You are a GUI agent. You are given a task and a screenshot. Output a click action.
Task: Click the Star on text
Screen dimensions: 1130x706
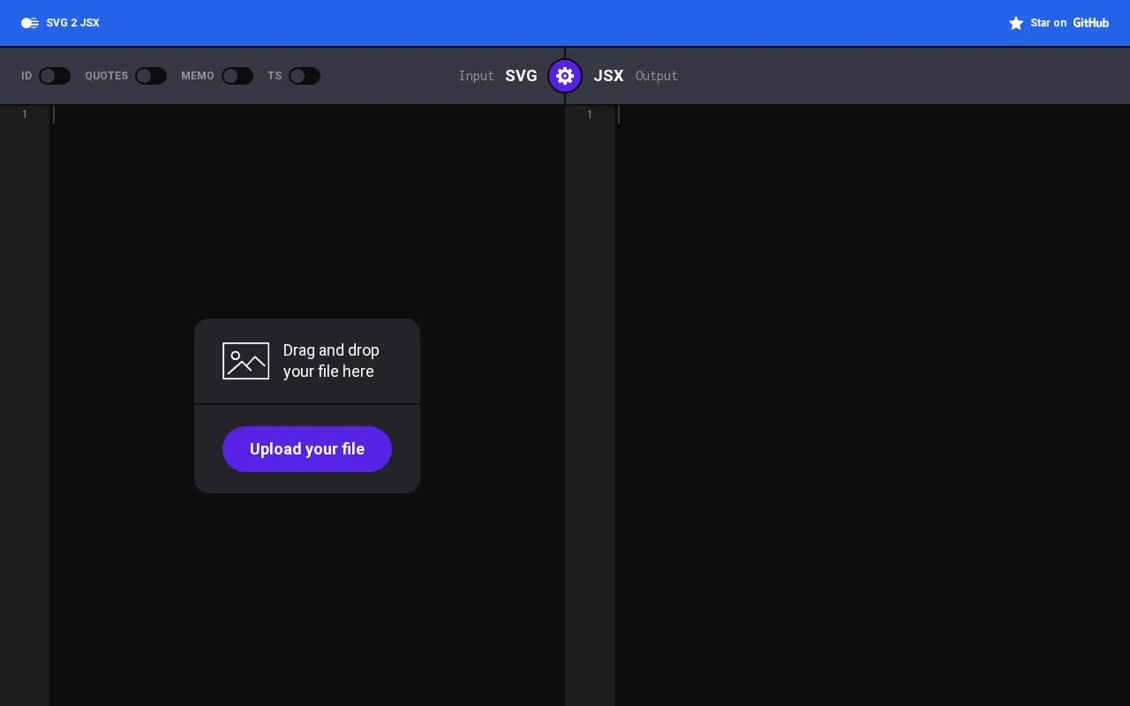1048,23
